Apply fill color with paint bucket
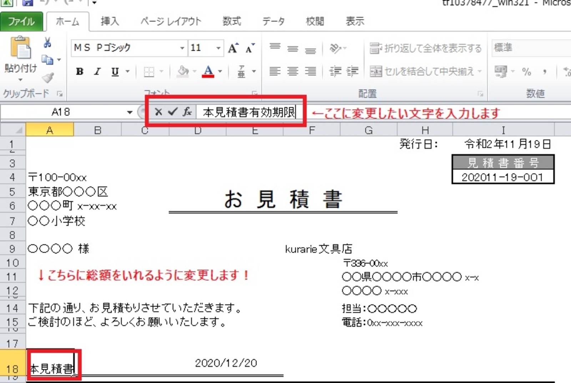This screenshot has height=383, width=571. tap(183, 71)
